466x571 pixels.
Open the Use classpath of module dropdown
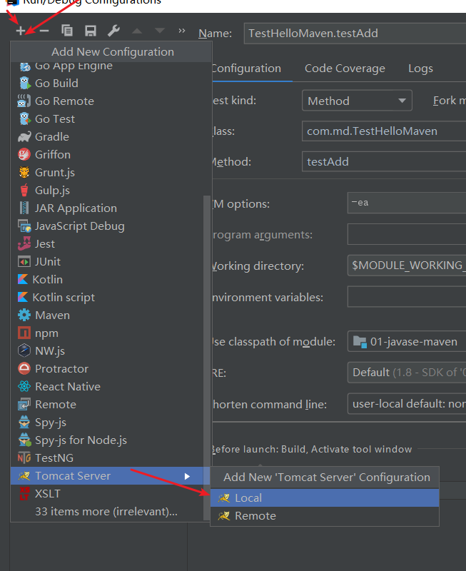[x=406, y=341]
